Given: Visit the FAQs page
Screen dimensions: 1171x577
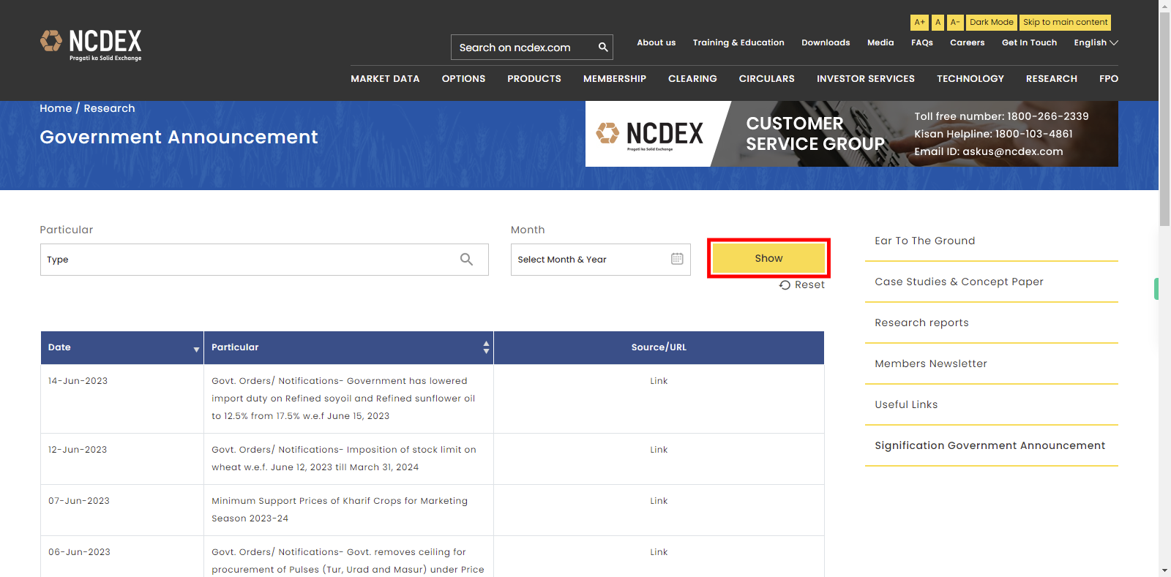Looking at the screenshot, I should point(922,42).
